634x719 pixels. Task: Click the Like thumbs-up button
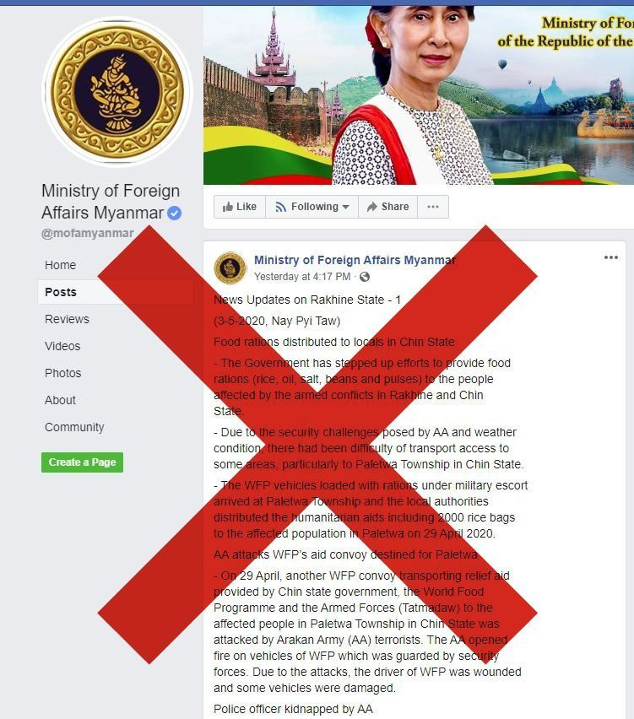point(240,207)
